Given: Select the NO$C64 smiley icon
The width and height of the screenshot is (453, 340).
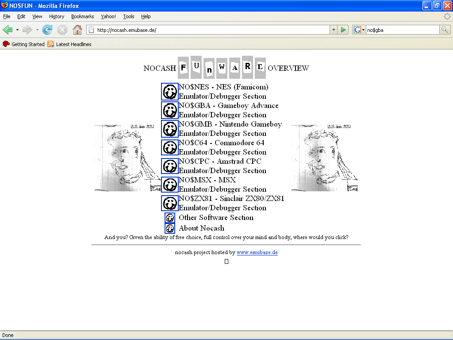Looking at the screenshot, I should point(170,147).
